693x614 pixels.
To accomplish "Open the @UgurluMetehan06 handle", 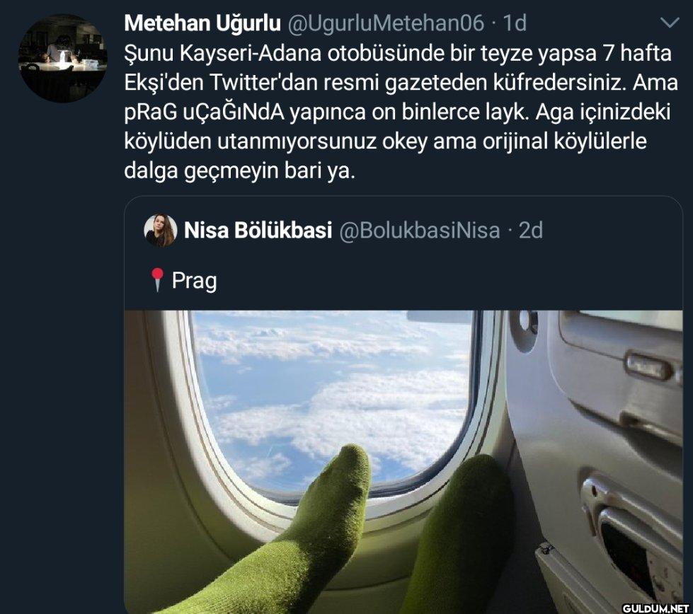I will click(x=386, y=23).
